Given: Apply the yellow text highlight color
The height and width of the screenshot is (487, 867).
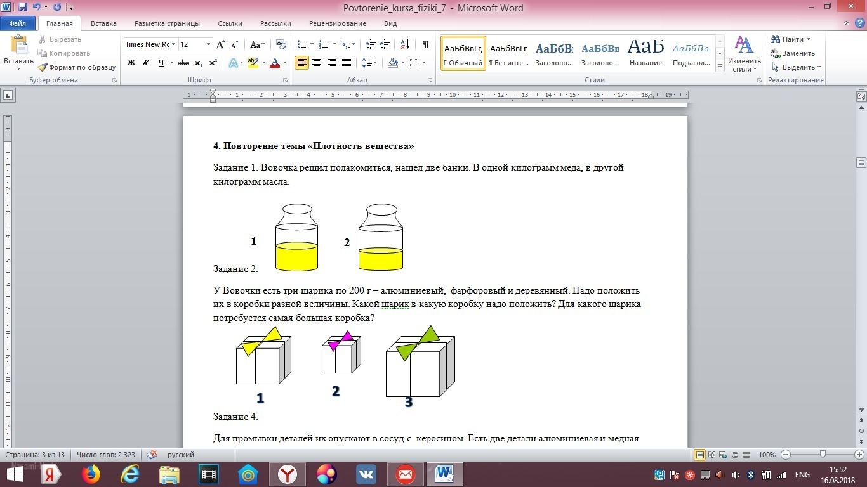Looking at the screenshot, I should point(253,63).
